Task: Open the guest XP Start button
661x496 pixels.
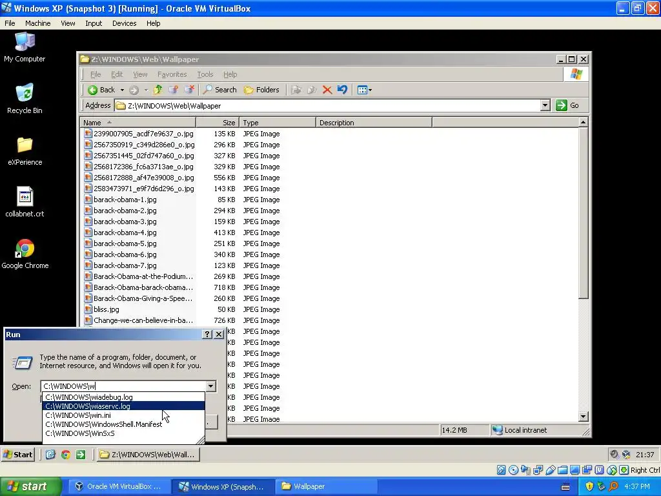Action: 17,454
